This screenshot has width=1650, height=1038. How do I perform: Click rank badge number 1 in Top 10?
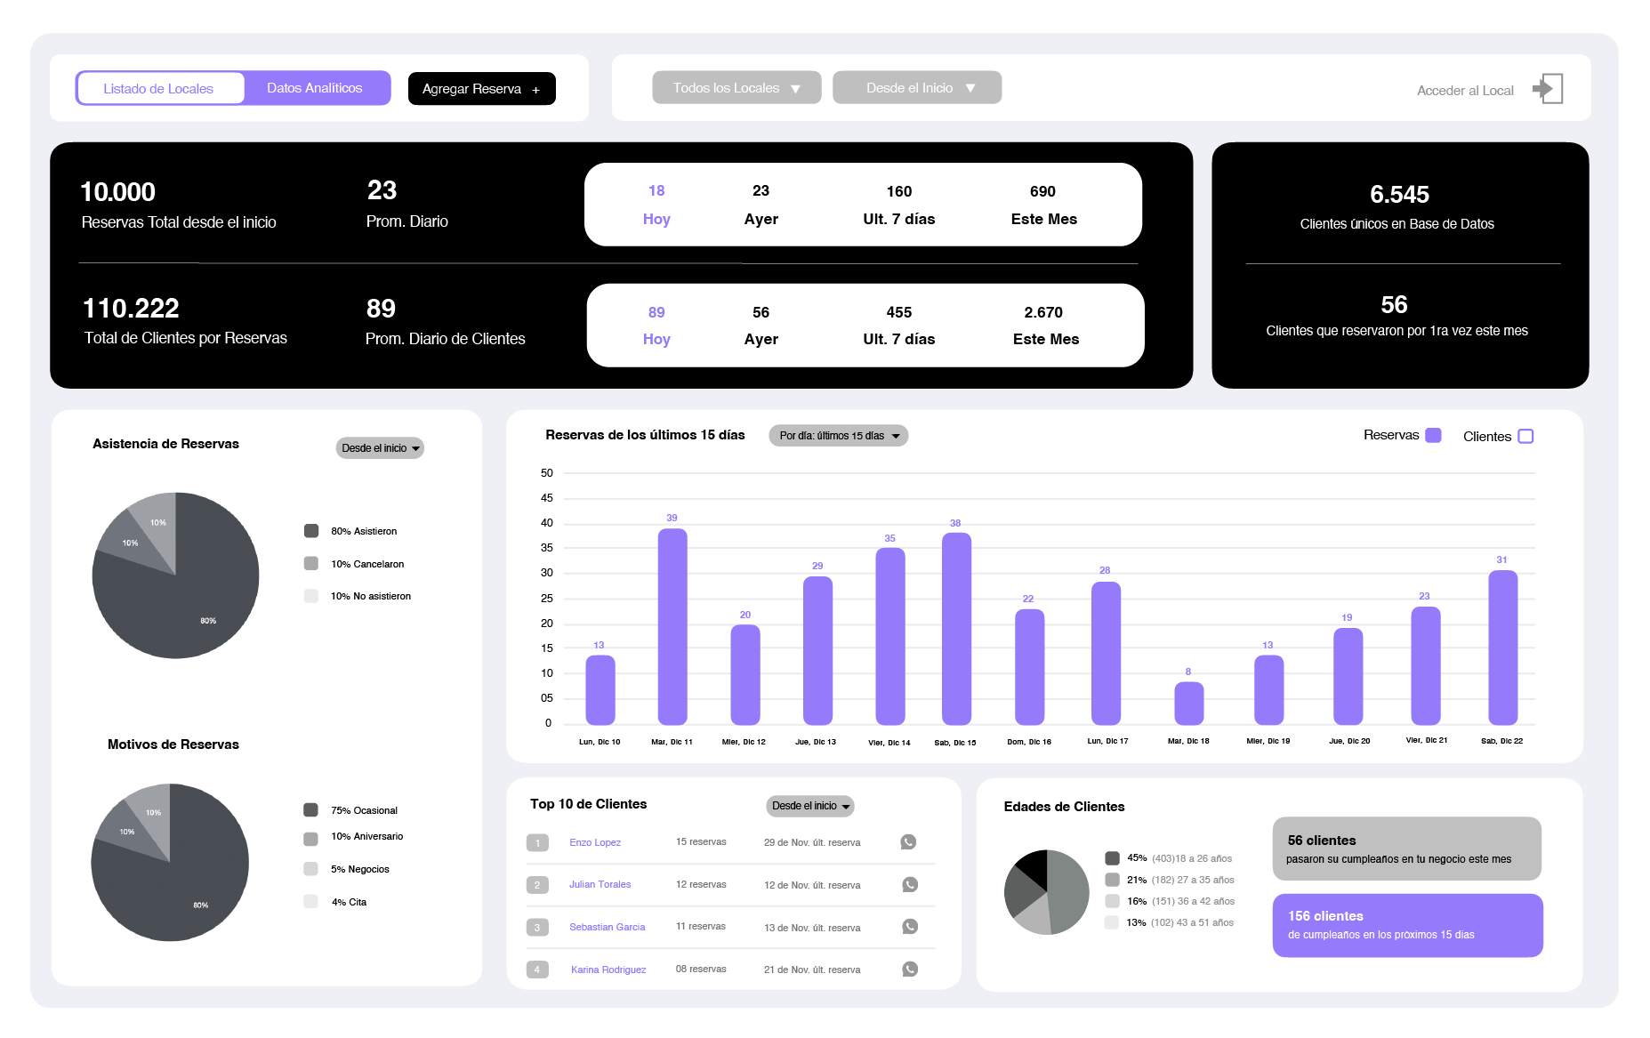(x=537, y=843)
